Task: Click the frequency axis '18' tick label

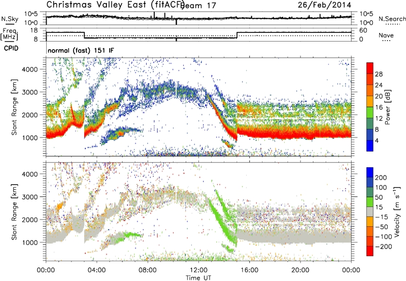Action: (x=34, y=30)
